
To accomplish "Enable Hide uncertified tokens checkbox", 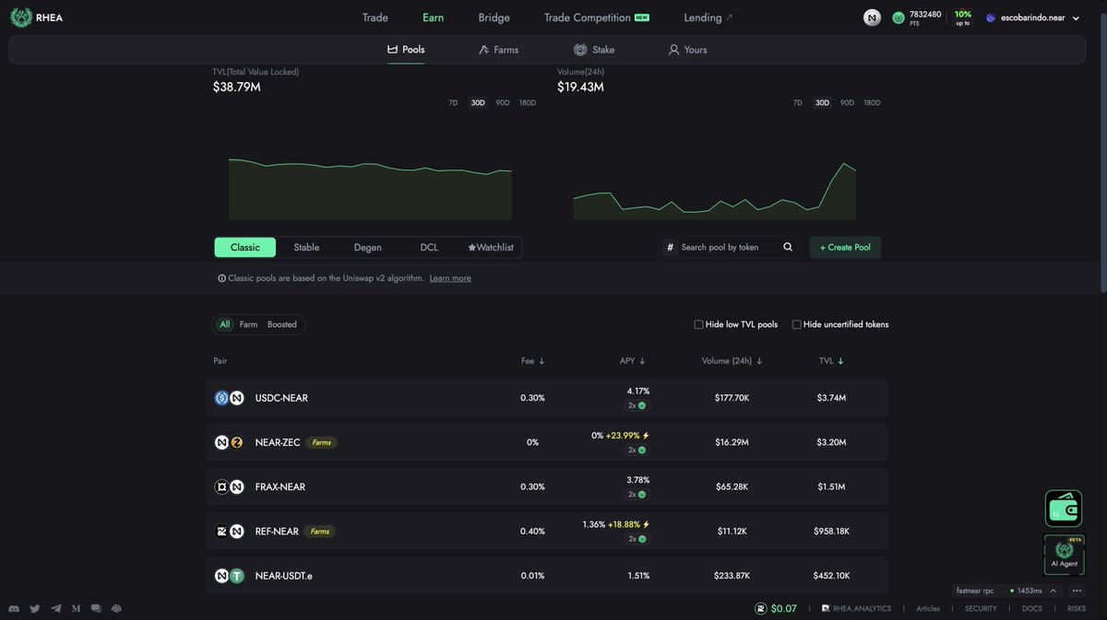I will (797, 324).
